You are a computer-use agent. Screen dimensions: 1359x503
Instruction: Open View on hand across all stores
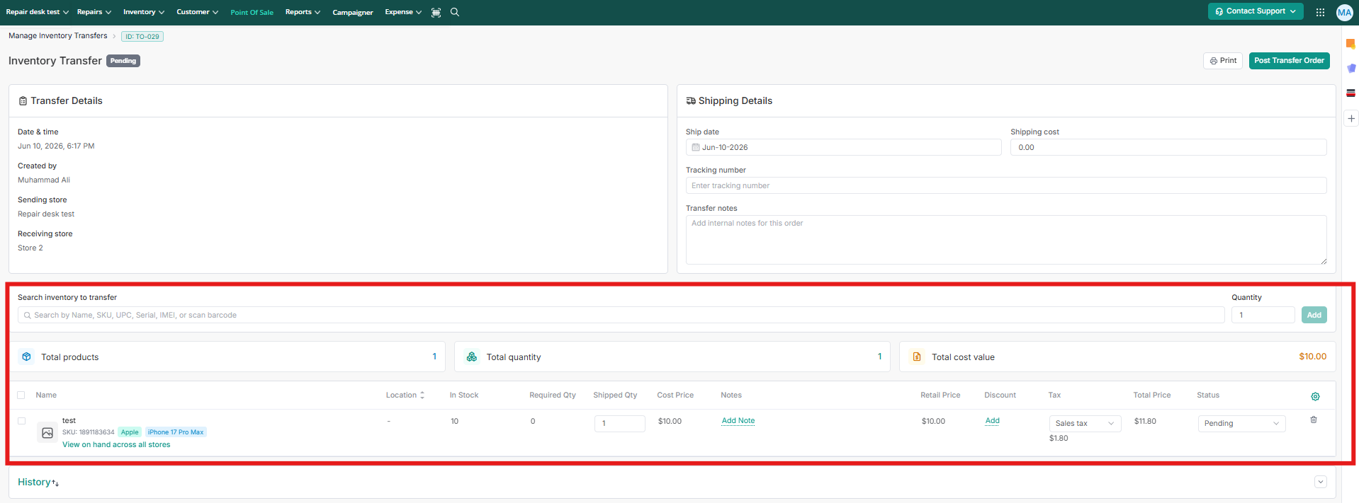[116, 444]
